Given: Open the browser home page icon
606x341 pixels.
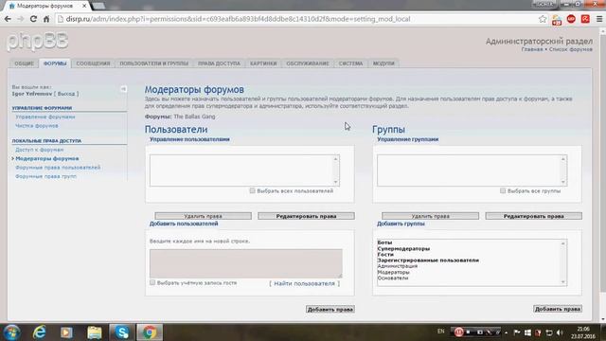Looking at the screenshot, I should [46, 19].
